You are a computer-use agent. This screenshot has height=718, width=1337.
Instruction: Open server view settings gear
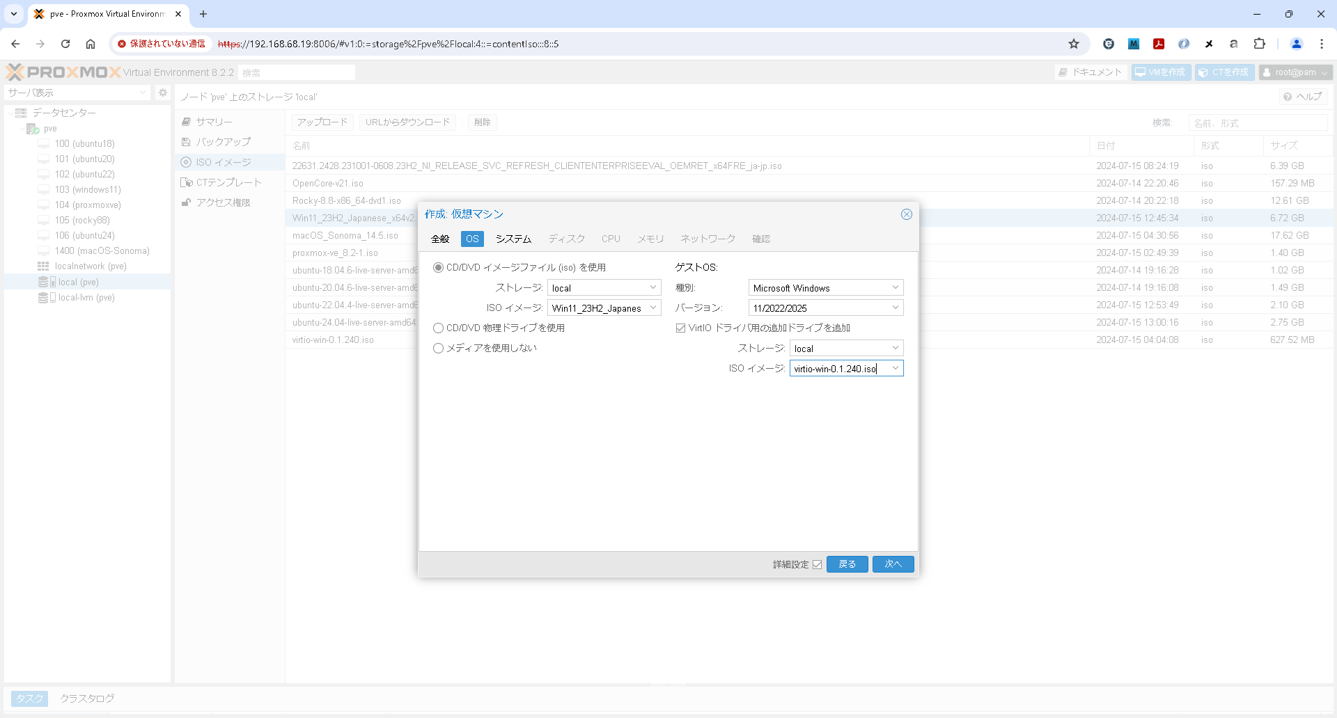[x=163, y=93]
